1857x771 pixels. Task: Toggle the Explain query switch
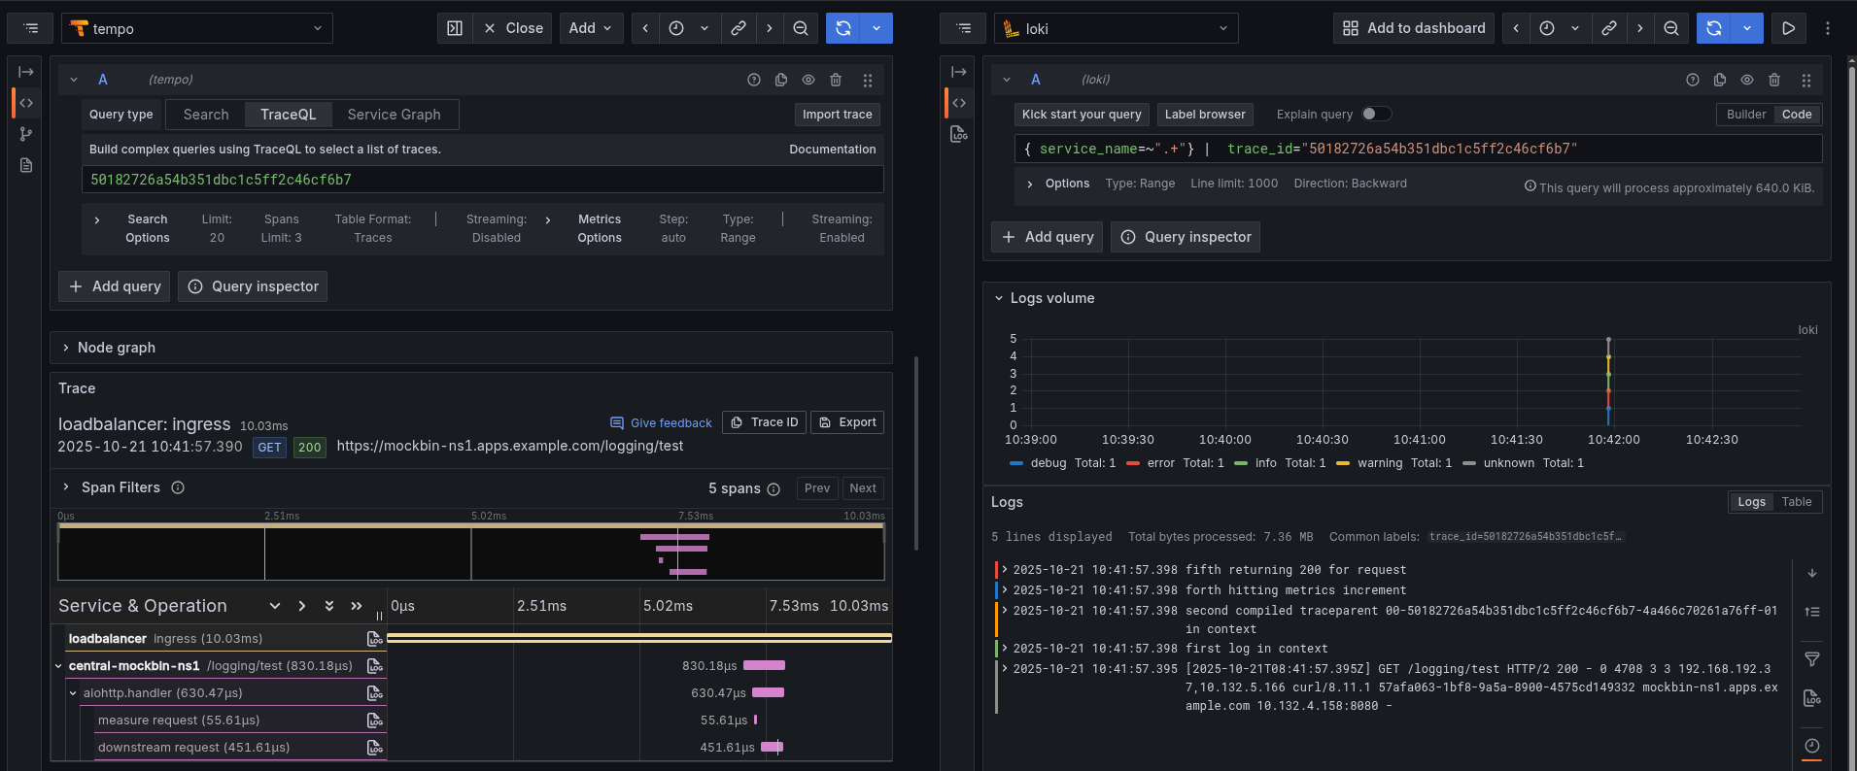point(1375,114)
